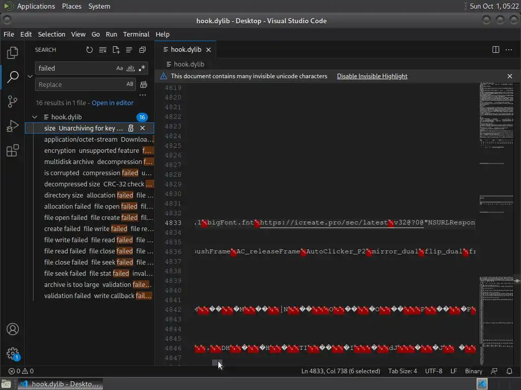Open the Go menu

95,34
